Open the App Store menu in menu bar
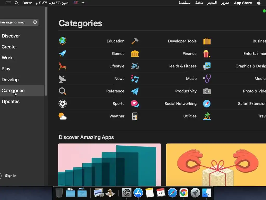 (x=243, y=3)
